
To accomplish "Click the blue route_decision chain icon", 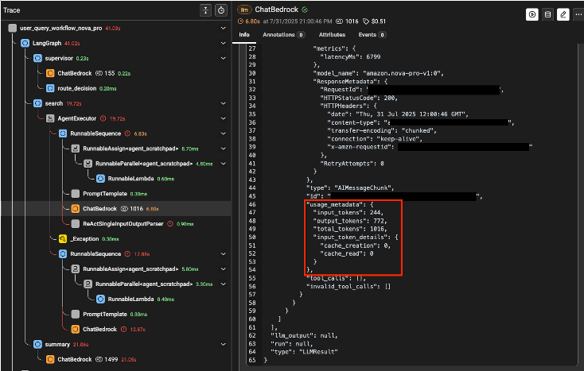I will tap(50, 88).
